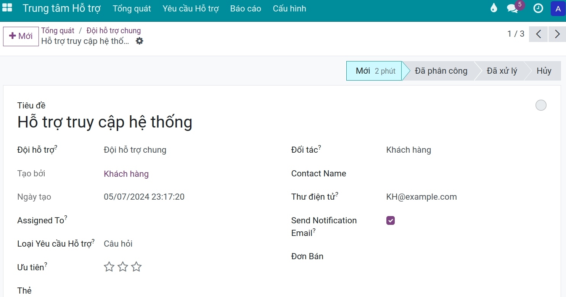Click the Mới new record button
Screen dimensions: 566x297
21,36
